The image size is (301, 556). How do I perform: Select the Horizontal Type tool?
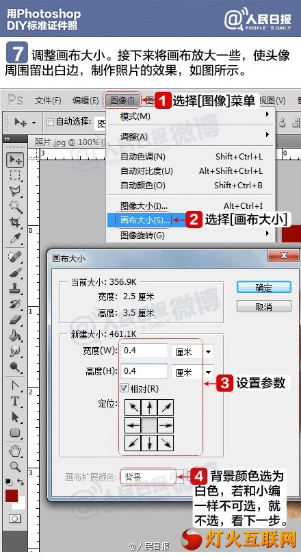[x=14, y=401]
